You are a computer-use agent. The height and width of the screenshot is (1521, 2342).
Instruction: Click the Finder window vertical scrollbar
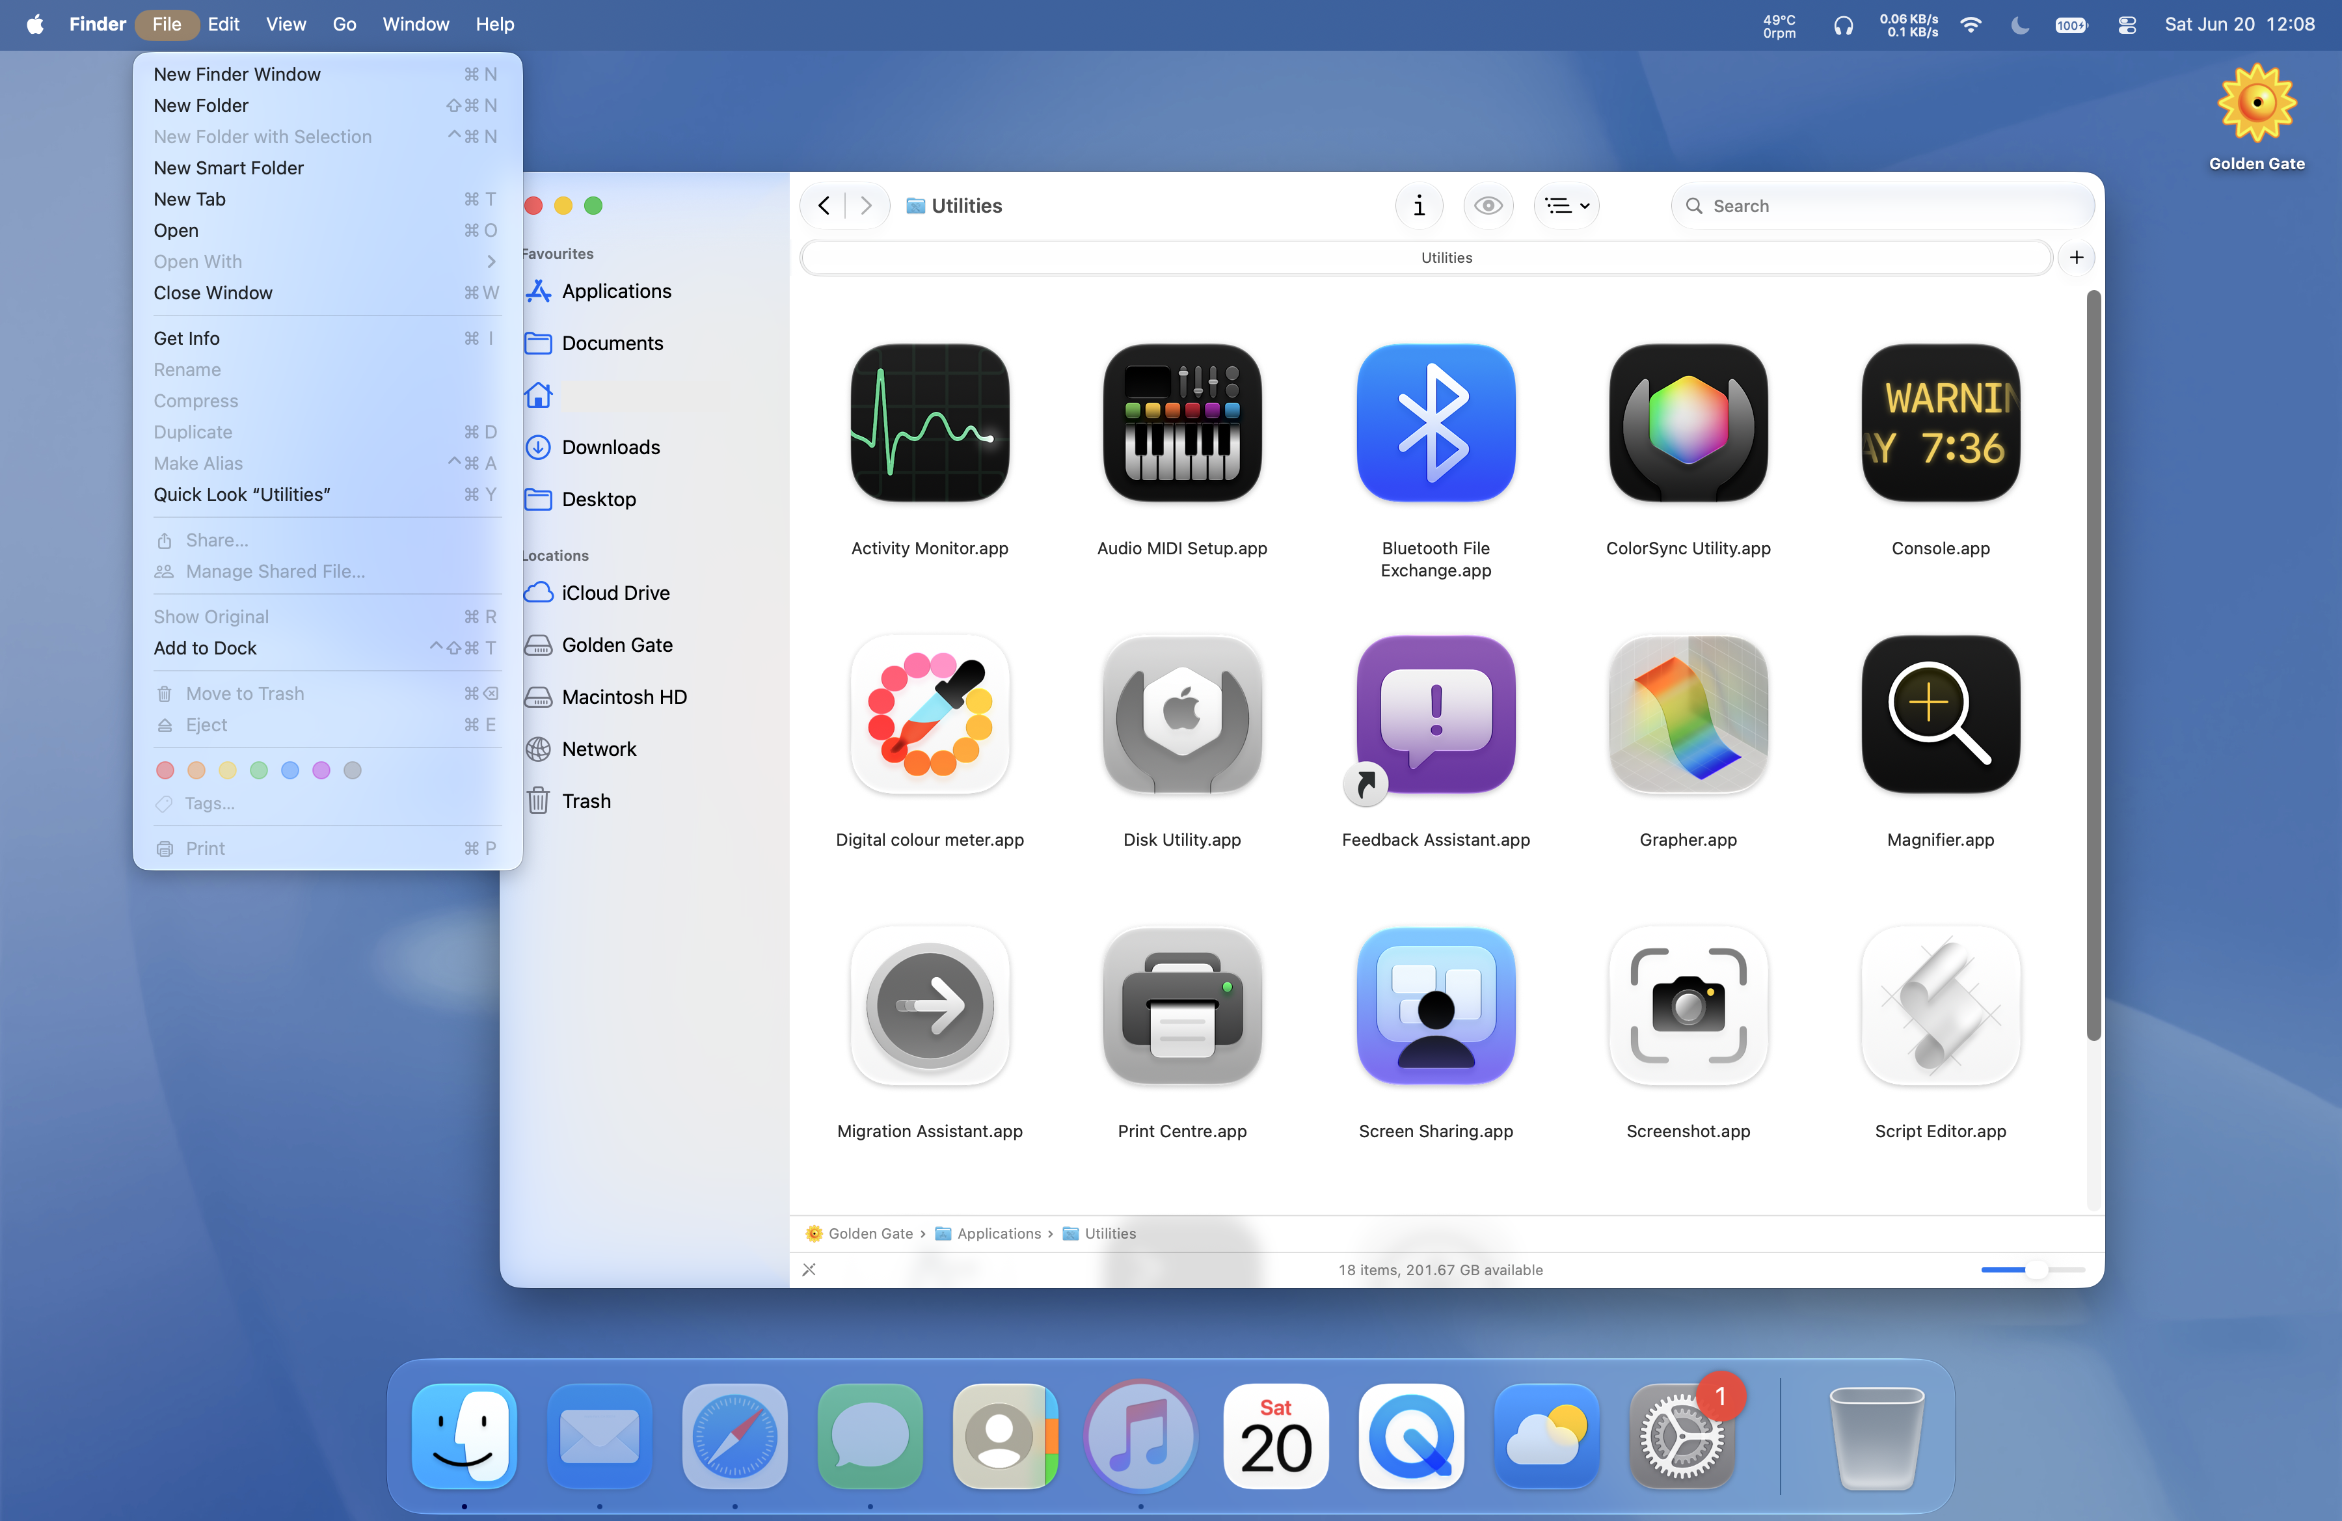tap(2093, 665)
